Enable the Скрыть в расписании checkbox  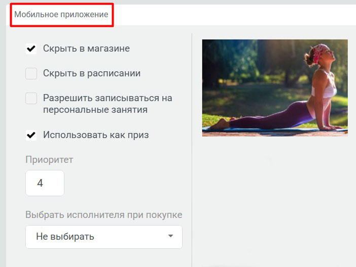click(31, 74)
